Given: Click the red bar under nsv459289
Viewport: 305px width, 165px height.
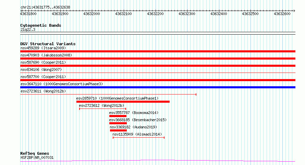Looking at the screenshot, I should (158, 51).
